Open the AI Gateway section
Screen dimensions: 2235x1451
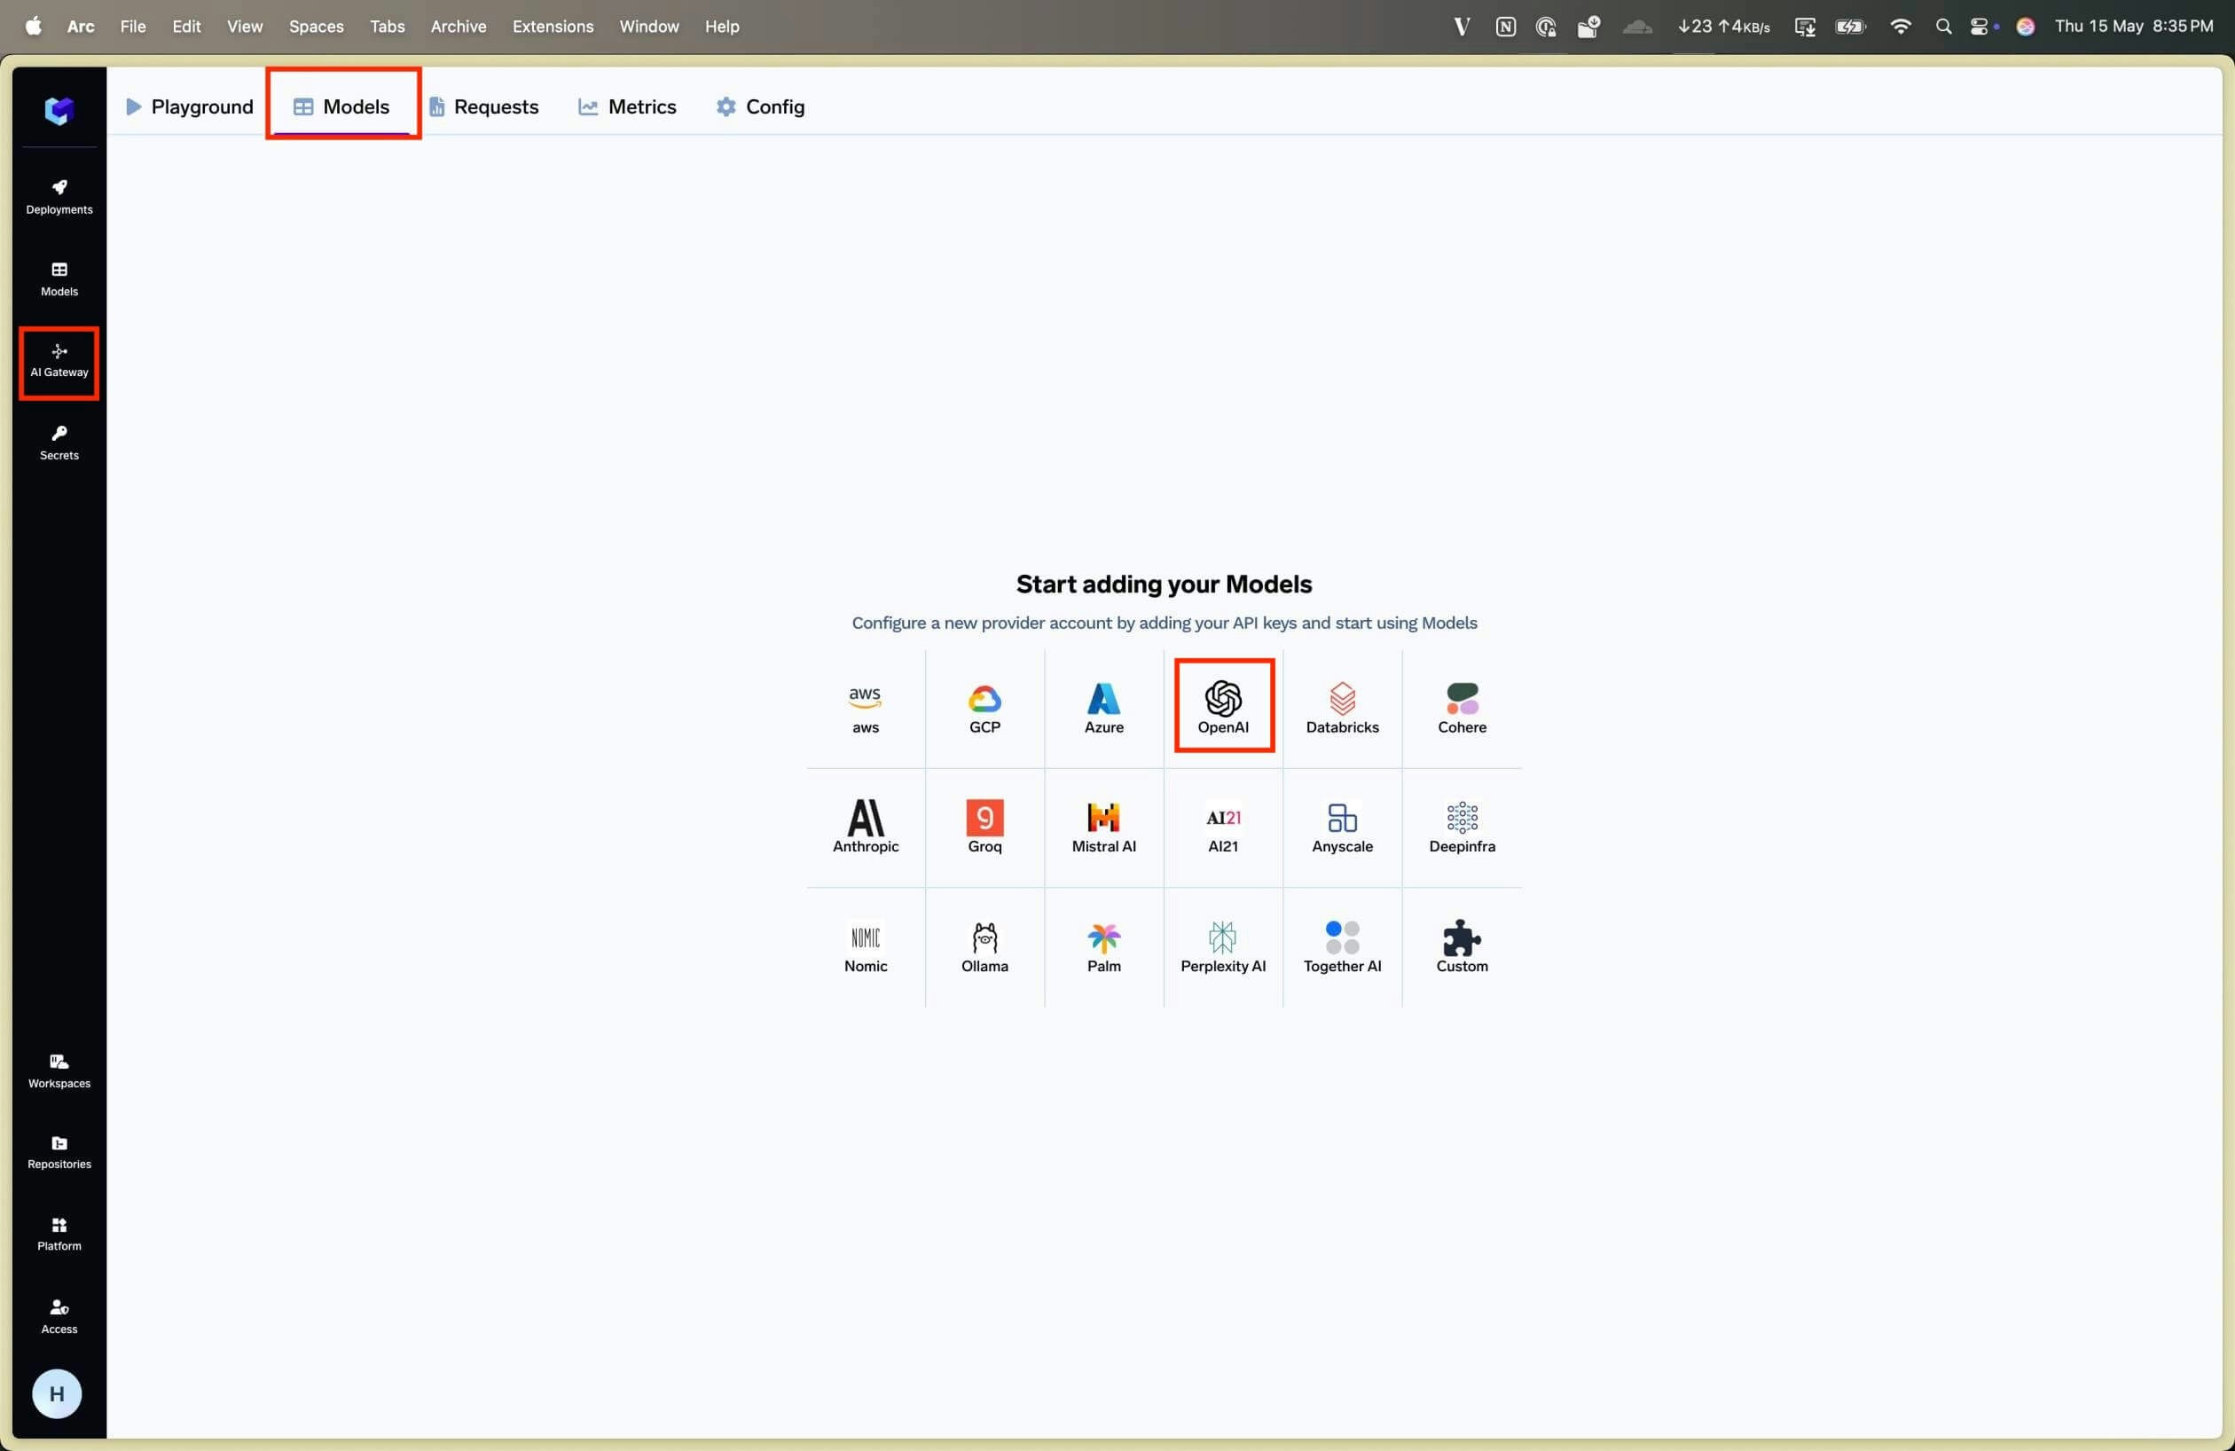pyautogui.click(x=59, y=362)
